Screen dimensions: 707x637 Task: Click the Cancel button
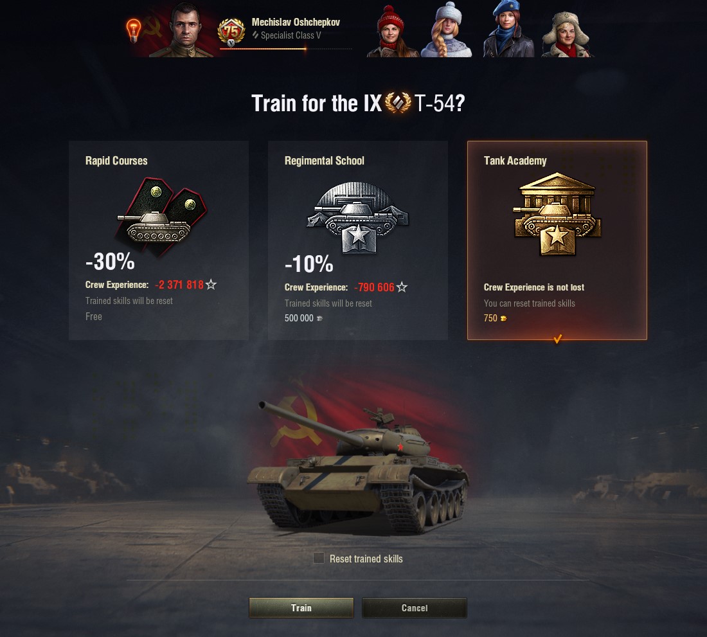[x=415, y=607]
